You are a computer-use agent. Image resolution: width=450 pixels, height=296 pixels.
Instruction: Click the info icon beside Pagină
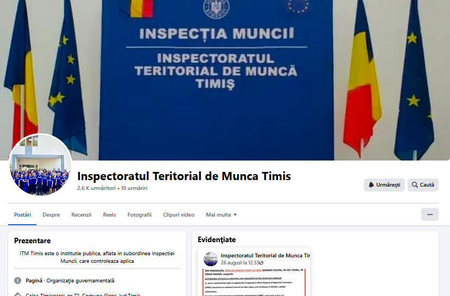(x=18, y=281)
